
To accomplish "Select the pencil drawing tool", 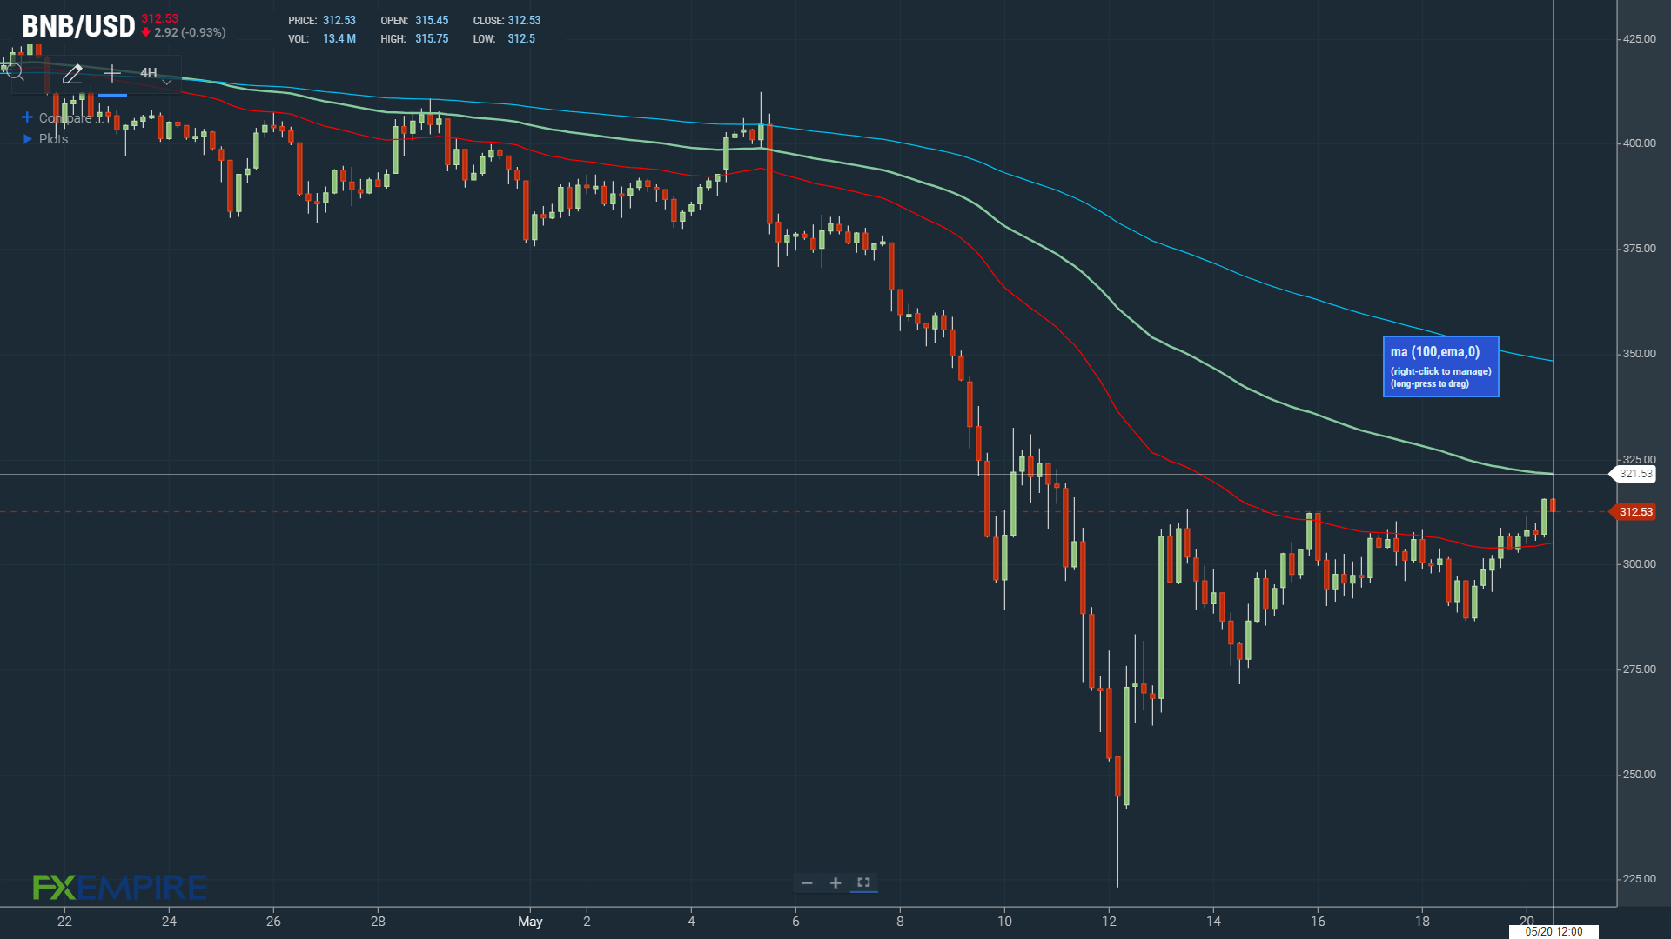I will pyautogui.click(x=72, y=73).
